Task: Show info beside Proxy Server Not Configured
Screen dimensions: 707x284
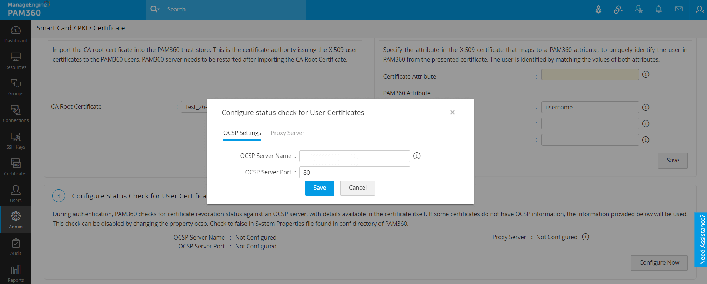Action: (586, 237)
